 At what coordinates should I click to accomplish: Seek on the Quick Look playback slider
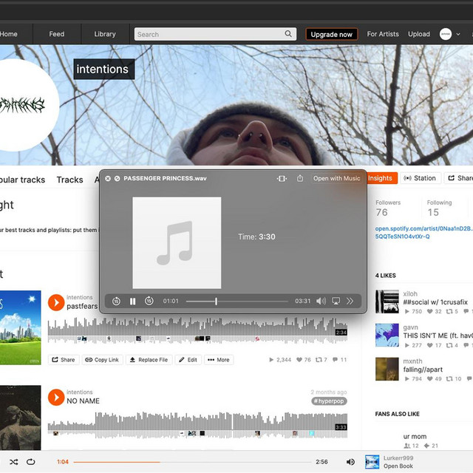(236, 301)
